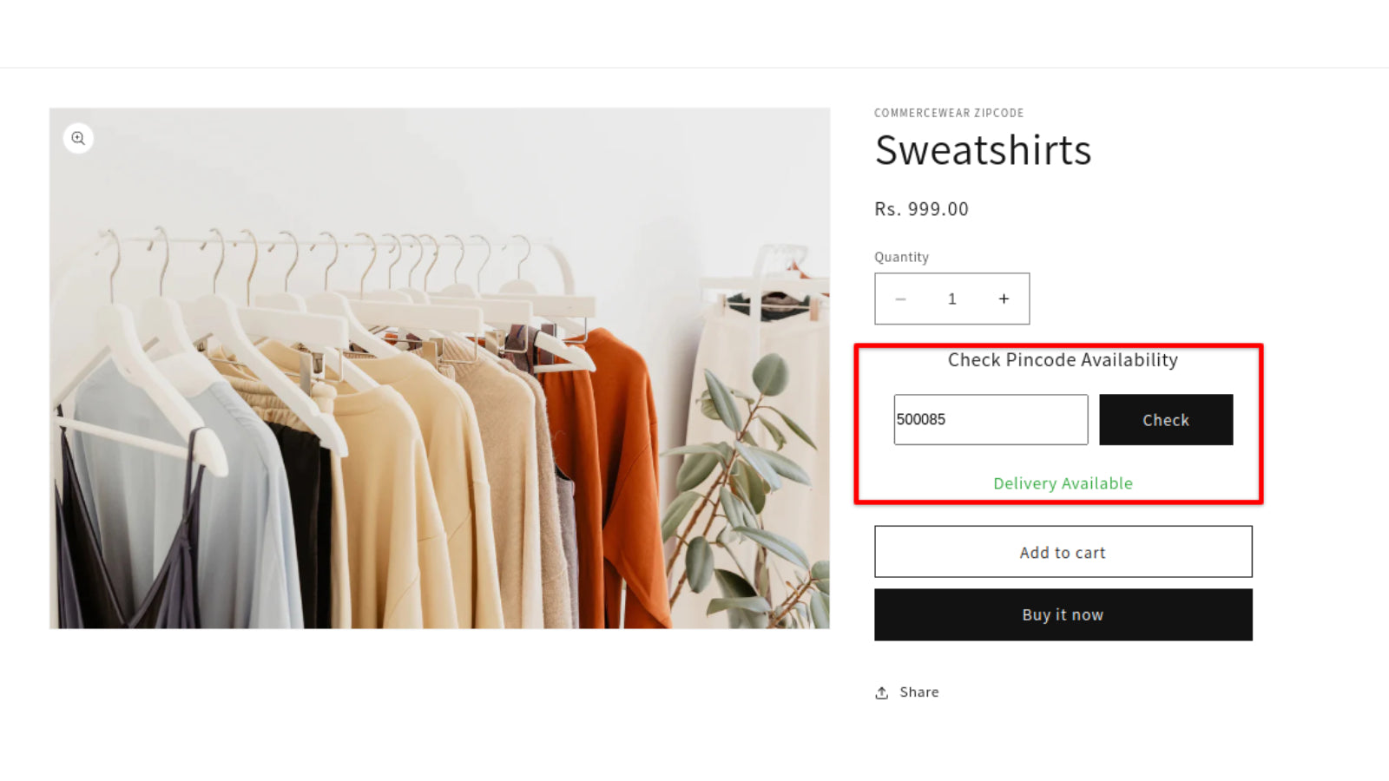Click the Sweatshirts product title
This screenshot has width=1389, height=781.
point(983,150)
